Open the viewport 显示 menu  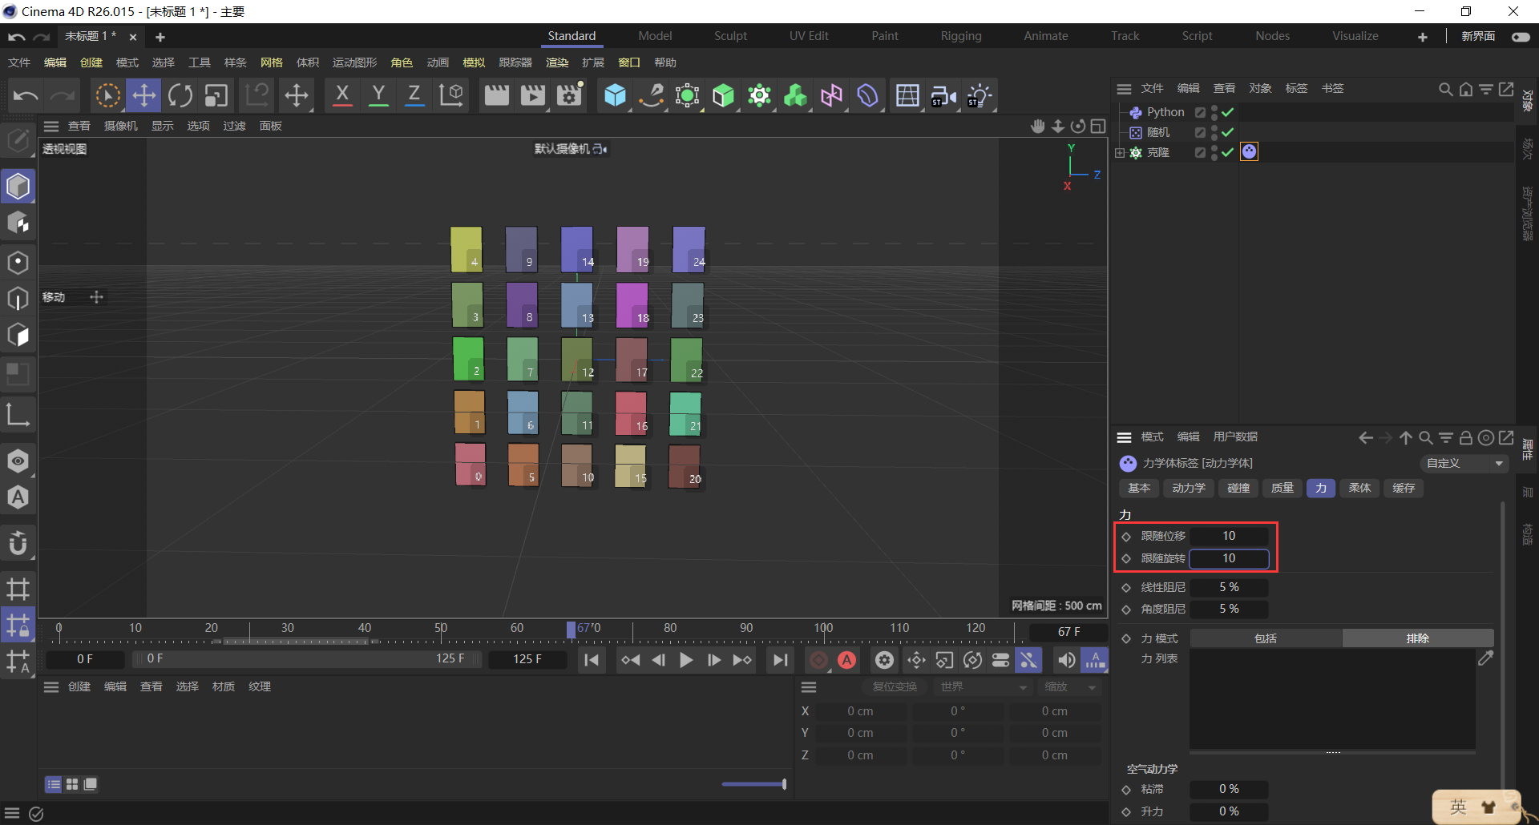163,126
